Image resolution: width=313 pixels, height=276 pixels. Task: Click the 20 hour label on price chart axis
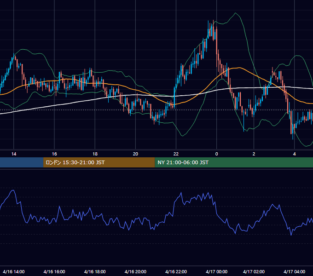(x=135, y=154)
